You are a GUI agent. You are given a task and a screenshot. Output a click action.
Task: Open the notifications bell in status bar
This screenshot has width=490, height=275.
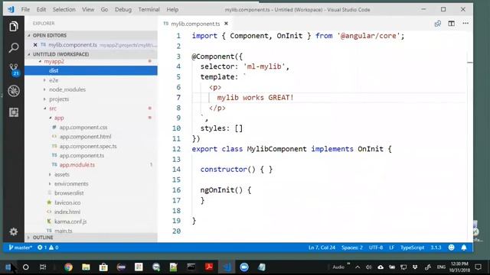[x=464, y=247]
